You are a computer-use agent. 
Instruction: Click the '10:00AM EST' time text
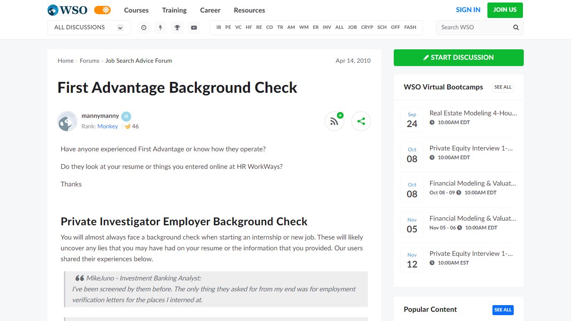click(453, 263)
